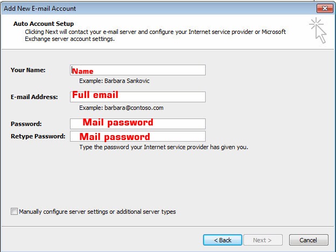Close the Add New E-mail Account dialog

click(x=323, y=9)
